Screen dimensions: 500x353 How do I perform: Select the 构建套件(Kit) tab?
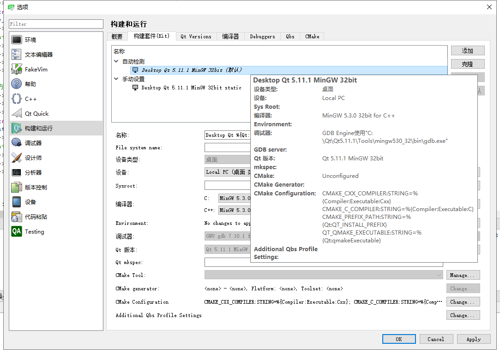pos(151,36)
